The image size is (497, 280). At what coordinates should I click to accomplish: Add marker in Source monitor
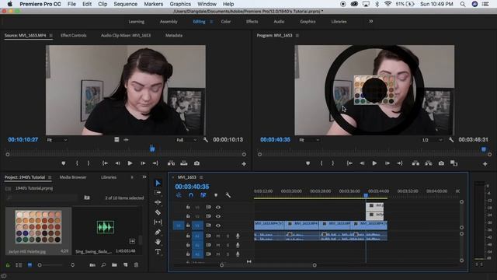64,163
